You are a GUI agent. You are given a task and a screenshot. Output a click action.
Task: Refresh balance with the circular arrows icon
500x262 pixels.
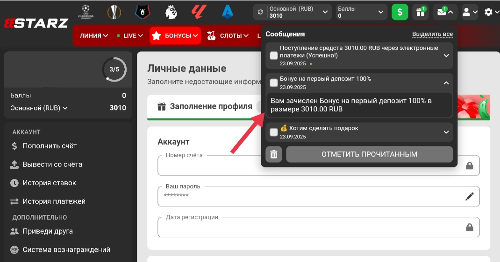coord(260,12)
